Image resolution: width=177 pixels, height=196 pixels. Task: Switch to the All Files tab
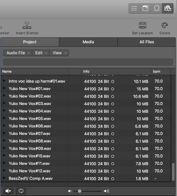(147, 42)
